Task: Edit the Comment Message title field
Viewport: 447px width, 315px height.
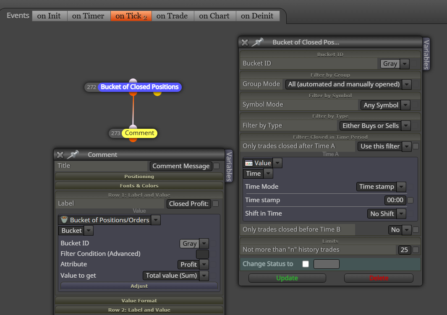Action: (x=181, y=166)
